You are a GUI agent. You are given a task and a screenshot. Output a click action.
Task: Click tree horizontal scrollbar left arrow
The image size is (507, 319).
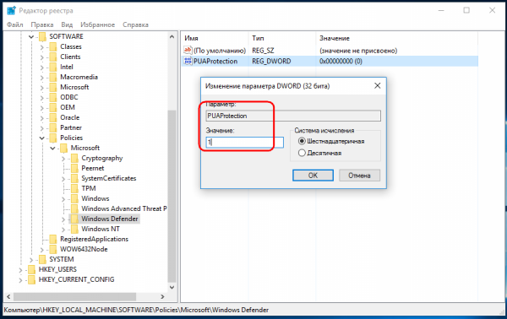click(x=8, y=296)
